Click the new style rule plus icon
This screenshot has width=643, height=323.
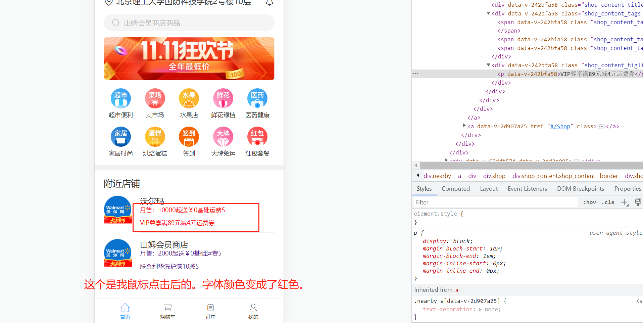pyautogui.click(x=625, y=202)
